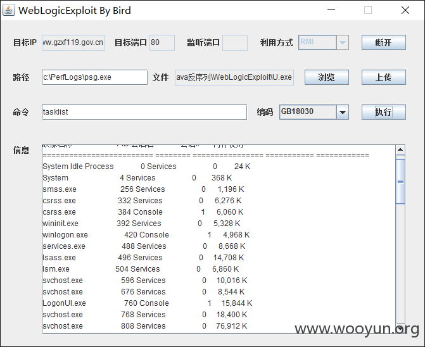Screen dimensions: 425x347
Task: Click the 文件 field with U.exe path
Action: (234, 77)
